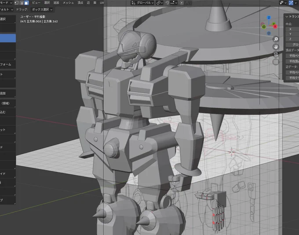
Task: Open the メッシュ menu
Action: (68, 3)
